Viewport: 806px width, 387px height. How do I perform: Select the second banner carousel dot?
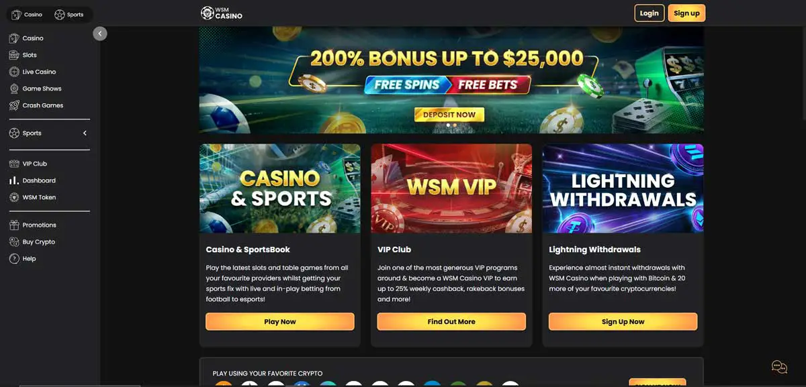pyautogui.click(x=455, y=125)
